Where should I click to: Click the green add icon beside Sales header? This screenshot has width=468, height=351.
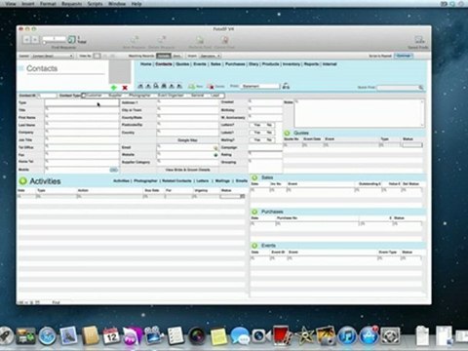[254, 177]
